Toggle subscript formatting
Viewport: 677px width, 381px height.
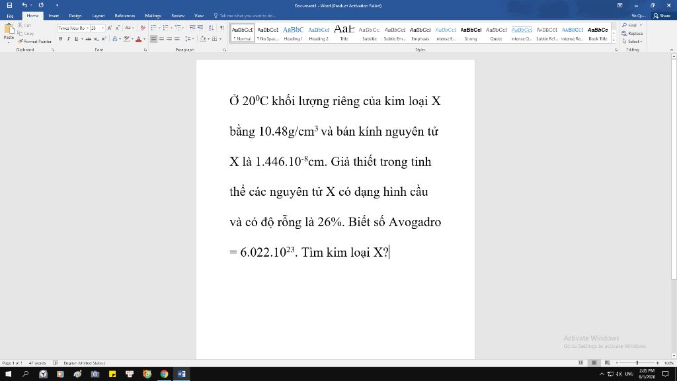(97, 39)
